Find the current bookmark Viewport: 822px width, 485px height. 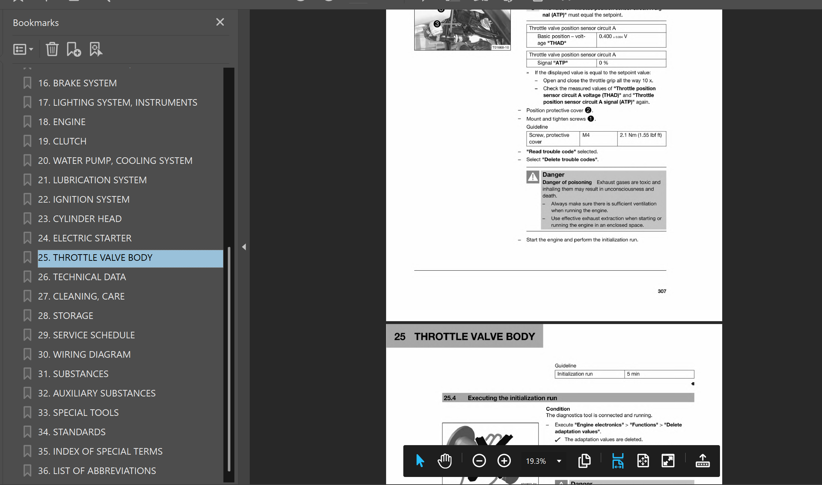[96, 49]
